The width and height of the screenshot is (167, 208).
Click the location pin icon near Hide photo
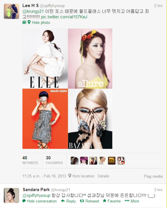click(29, 22)
